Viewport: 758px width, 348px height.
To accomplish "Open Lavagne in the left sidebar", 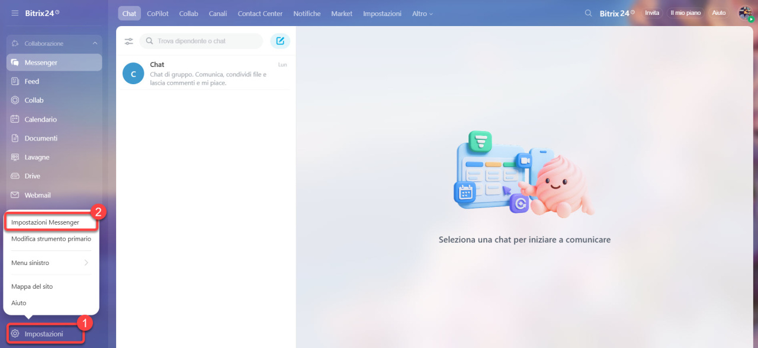I will [x=54, y=157].
